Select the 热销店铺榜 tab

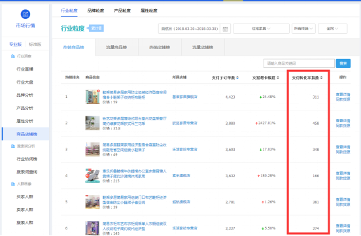pyautogui.click(x=160, y=48)
